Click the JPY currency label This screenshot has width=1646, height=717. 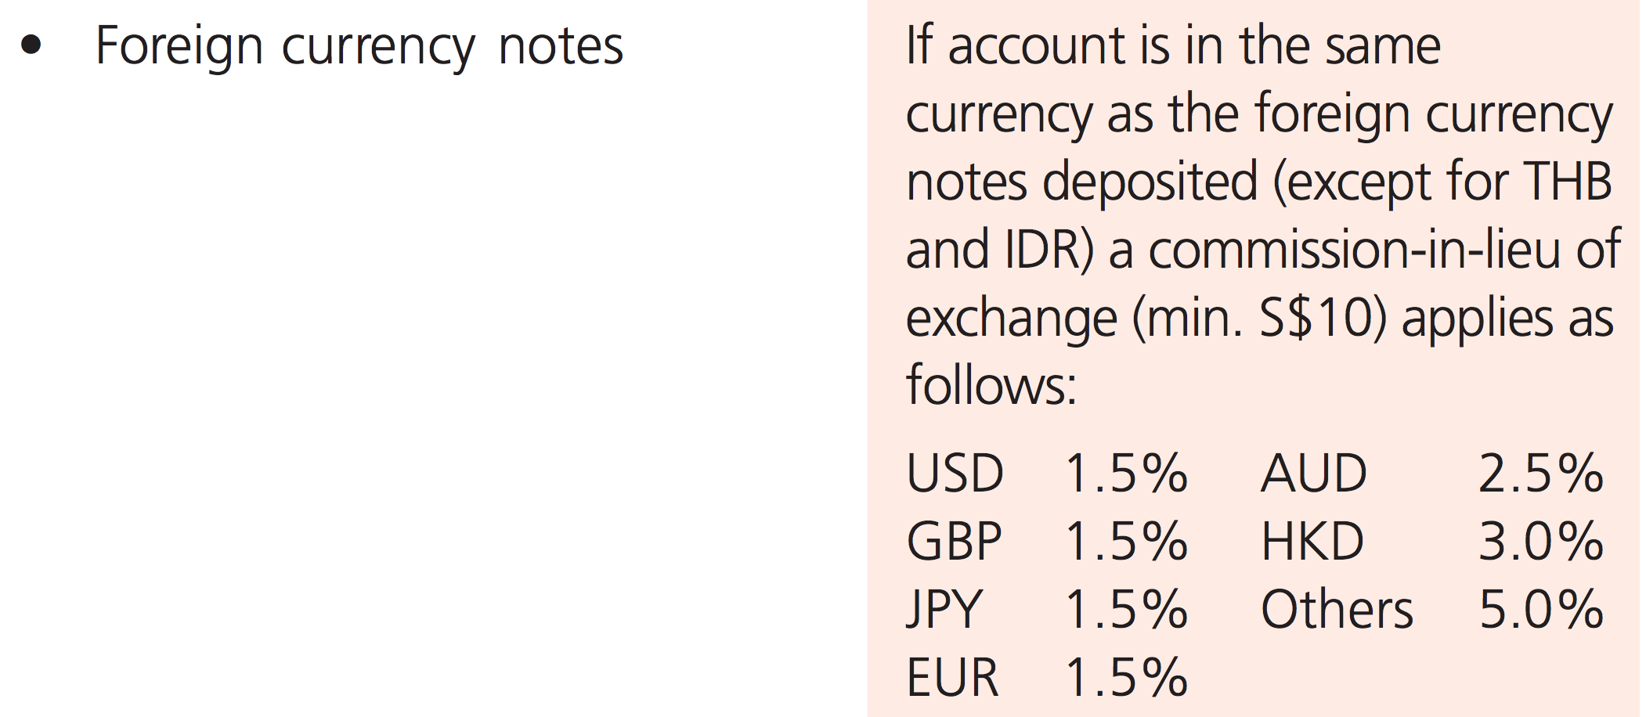pos(944,610)
